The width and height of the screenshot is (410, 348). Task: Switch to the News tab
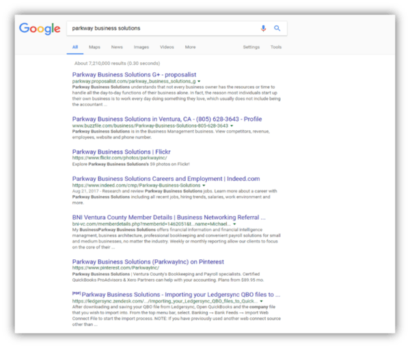pyautogui.click(x=117, y=47)
